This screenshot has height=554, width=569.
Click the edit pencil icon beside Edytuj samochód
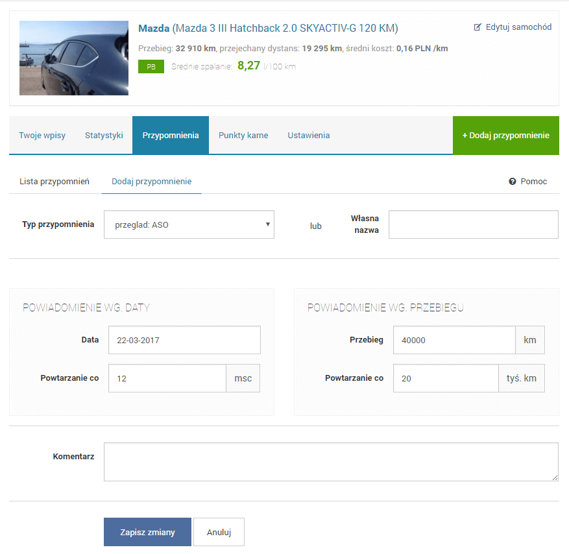coord(478,27)
